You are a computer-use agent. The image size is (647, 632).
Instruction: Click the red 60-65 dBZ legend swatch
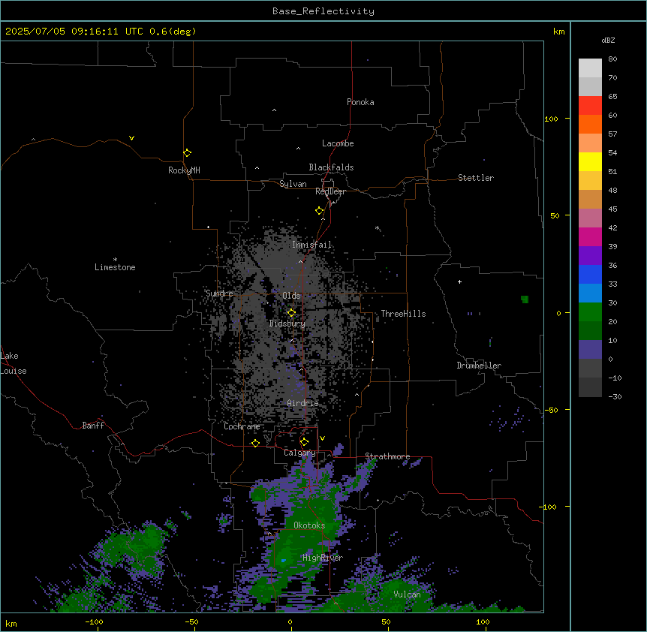pos(590,105)
